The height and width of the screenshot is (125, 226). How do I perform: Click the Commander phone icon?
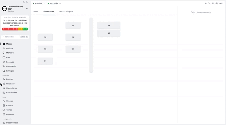(4, 66)
